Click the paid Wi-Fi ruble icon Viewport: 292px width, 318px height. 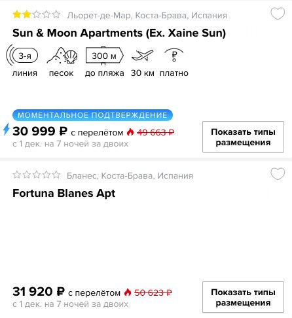[174, 55]
